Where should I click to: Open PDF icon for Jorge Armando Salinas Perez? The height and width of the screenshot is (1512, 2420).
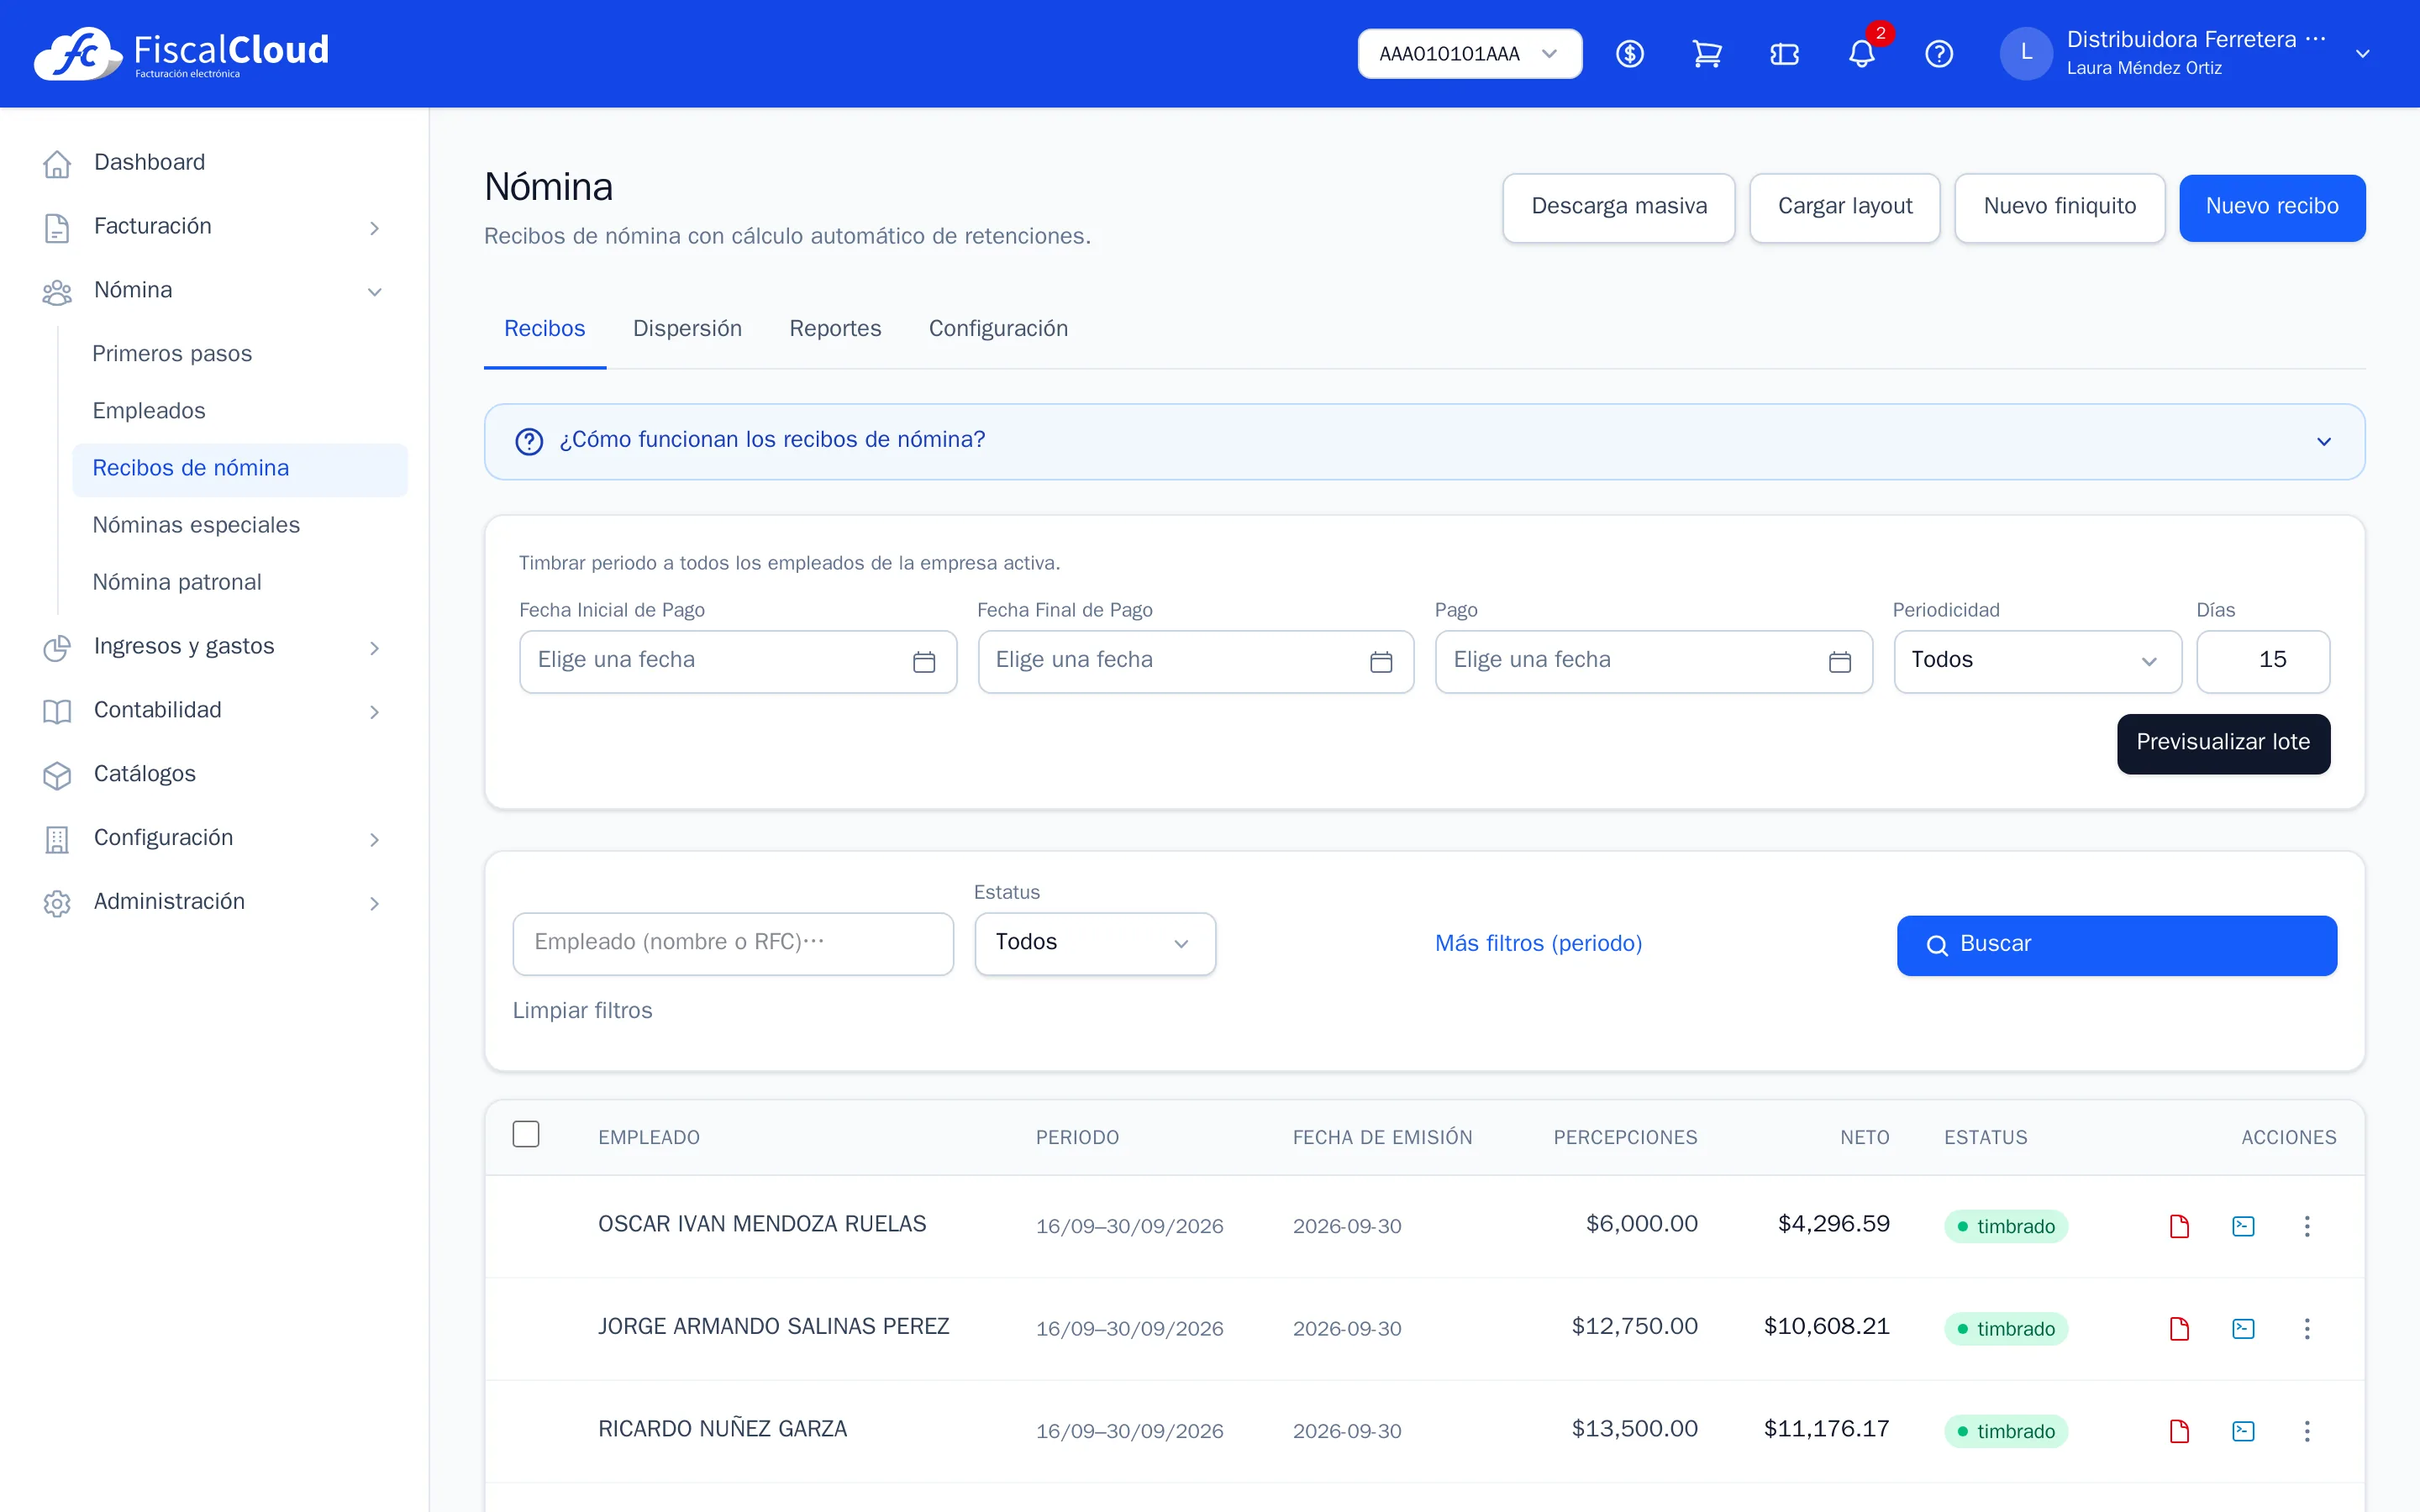(2179, 1328)
